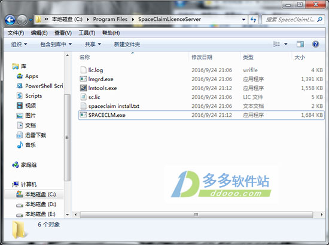Expand the 组织 dropdown
329x245 pixels.
pyautogui.click(x=19, y=44)
